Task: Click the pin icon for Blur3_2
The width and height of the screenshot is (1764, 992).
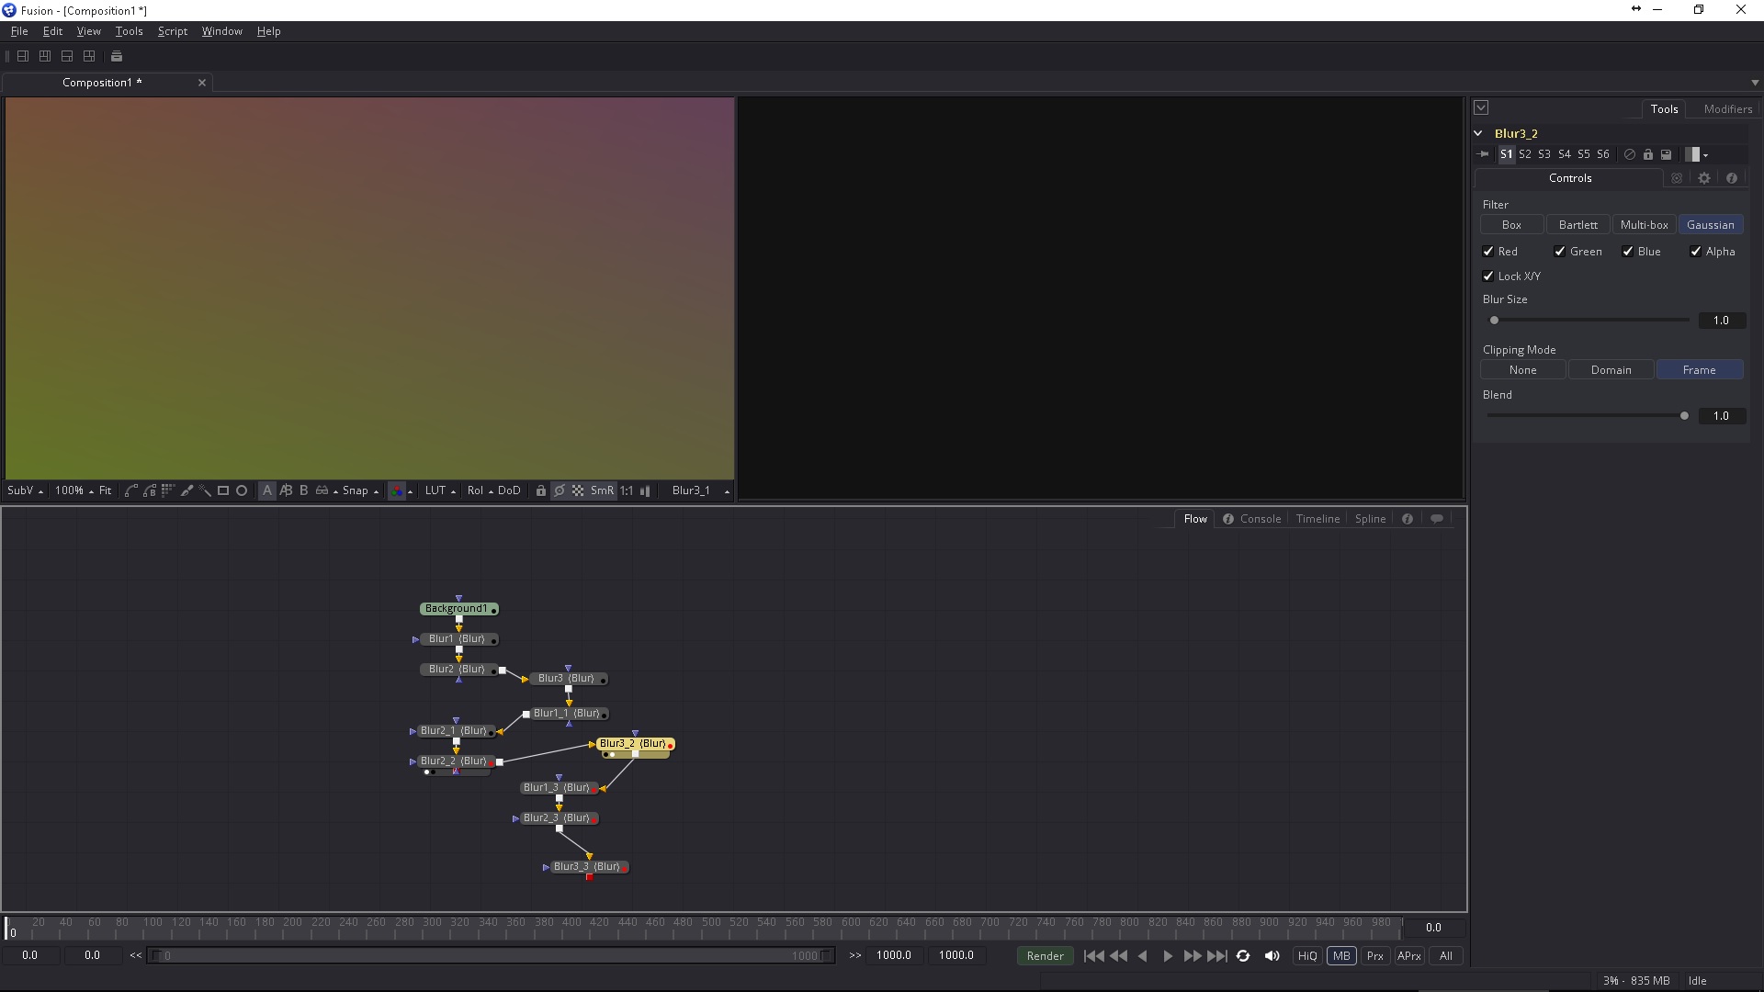Action: pyautogui.click(x=1483, y=154)
